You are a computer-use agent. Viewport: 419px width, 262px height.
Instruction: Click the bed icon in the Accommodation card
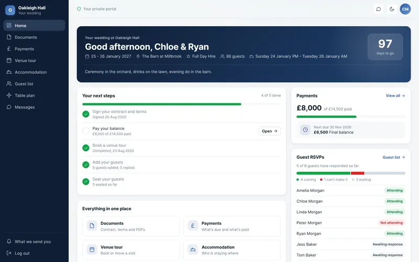tap(193, 250)
